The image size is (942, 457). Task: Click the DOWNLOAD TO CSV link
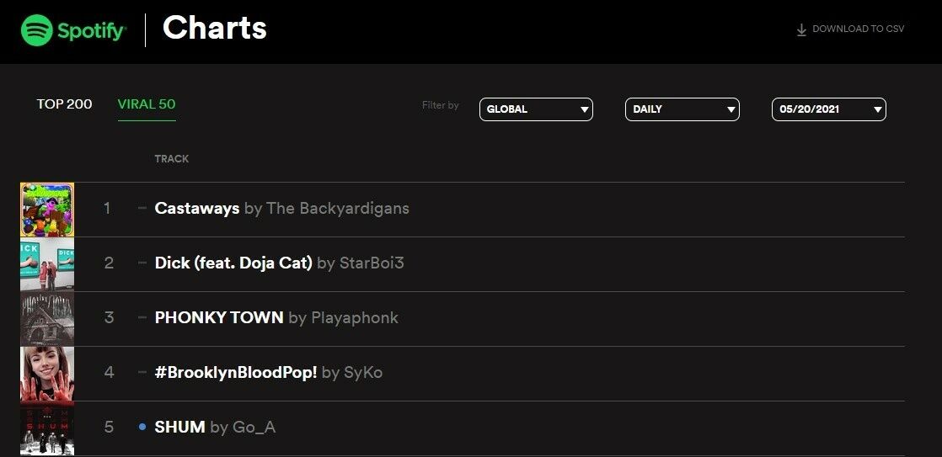point(858,29)
